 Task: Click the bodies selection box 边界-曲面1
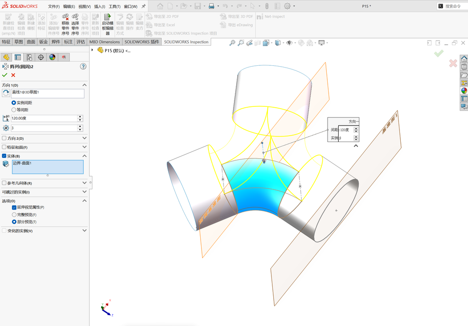(x=48, y=167)
